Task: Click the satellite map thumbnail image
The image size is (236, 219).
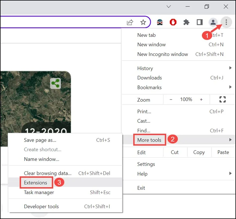Action: click(x=36, y=102)
